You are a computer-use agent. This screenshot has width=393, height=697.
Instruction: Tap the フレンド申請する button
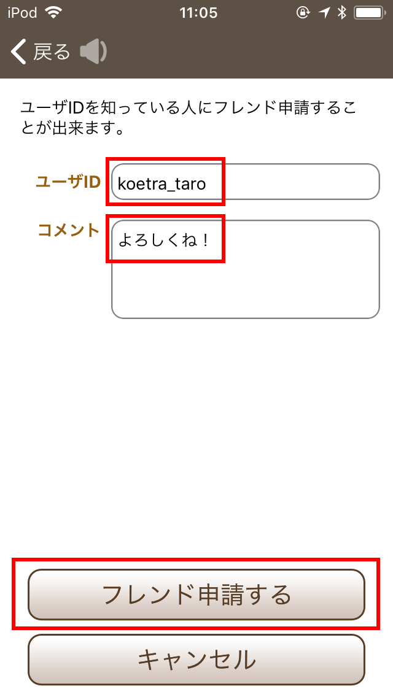196,595
